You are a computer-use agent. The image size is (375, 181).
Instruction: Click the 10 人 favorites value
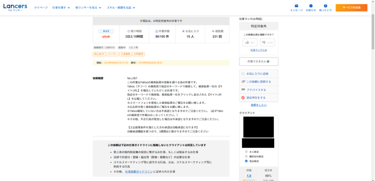tap(190, 37)
